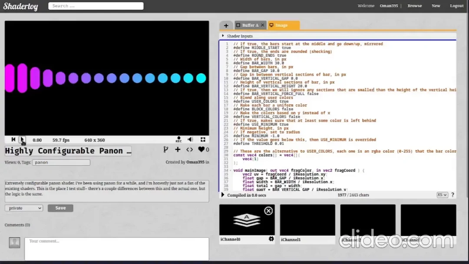Like the shader with the heart icon
The image size is (469, 264).
201,149
